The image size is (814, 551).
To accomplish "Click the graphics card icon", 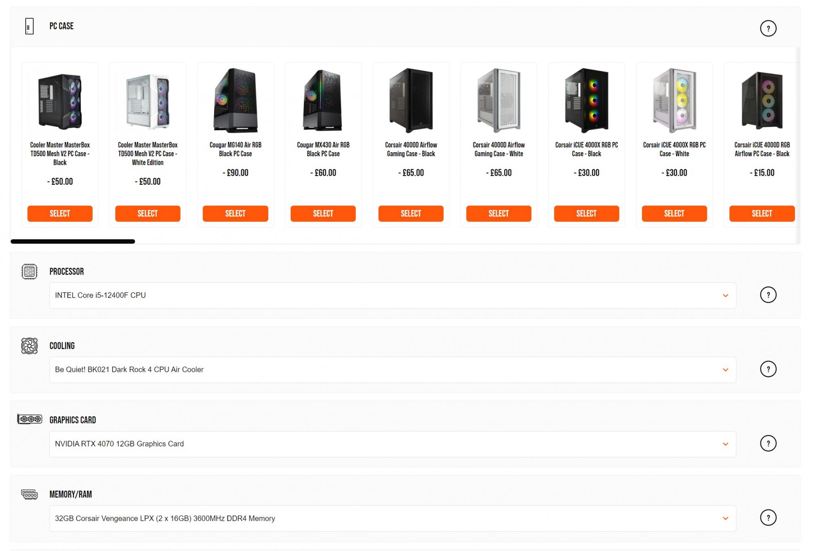I will click(29, 419).
